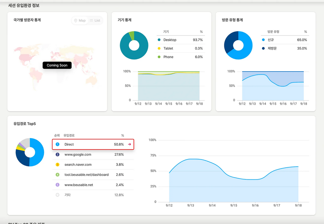Click rank 3 badge beside search.naver.com

pyautogui.click(x=57, y=165)
